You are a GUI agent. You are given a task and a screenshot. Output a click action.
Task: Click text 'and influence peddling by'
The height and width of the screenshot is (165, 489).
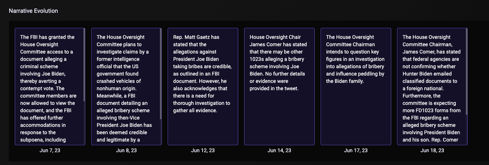pyautogui.click(x=355, y=74)
